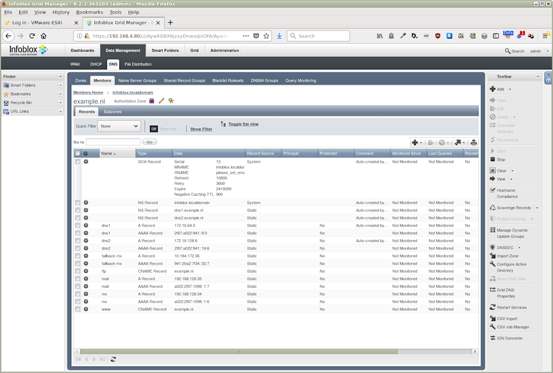
Task: Click the plus add-record icon above the table
Action: [x=415, y=142]
